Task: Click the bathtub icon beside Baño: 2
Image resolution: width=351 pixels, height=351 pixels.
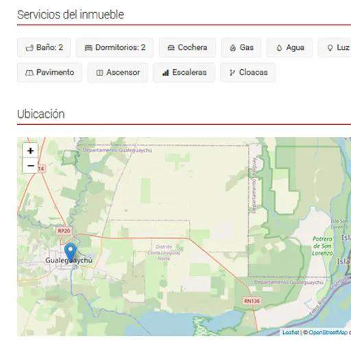Action: click(x=29, y=48)
